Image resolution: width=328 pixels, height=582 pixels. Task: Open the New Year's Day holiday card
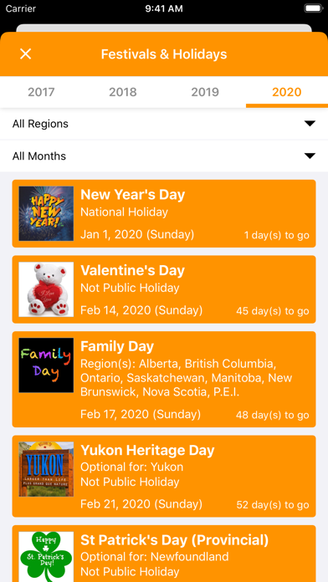pyautogui.click(x=164, y=213)
